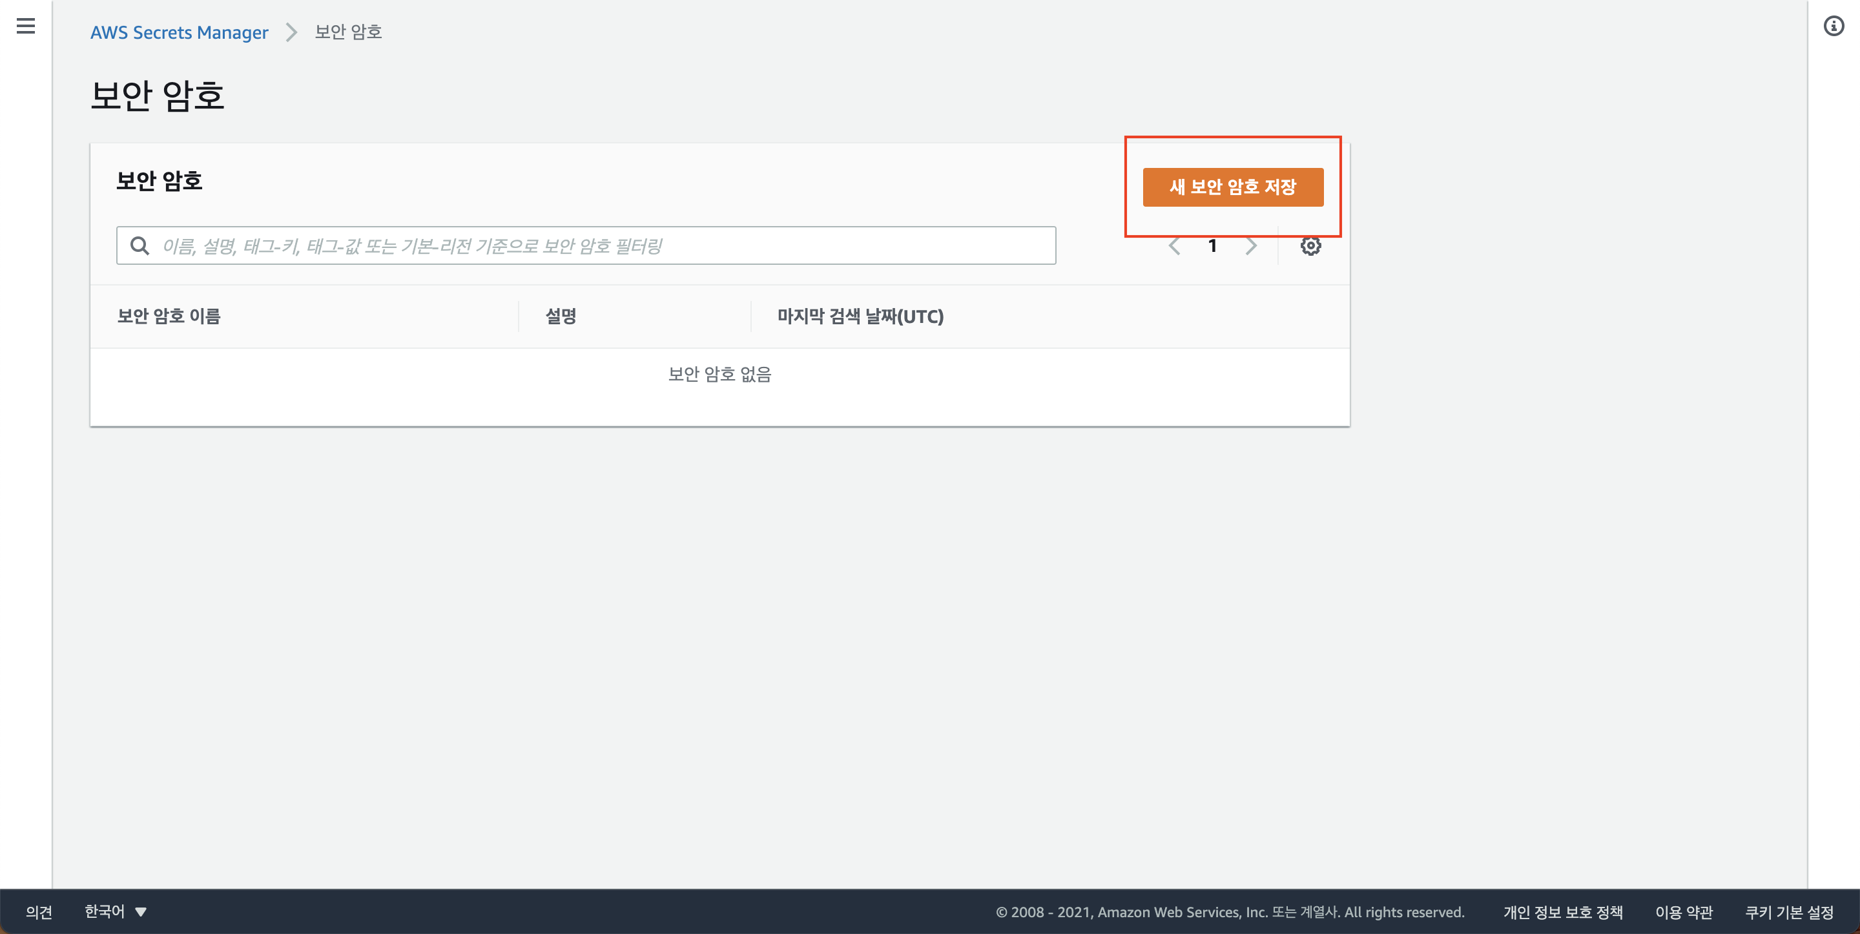Expand the 한국어 language selector
1860x934 pixels.
[105, 912]
